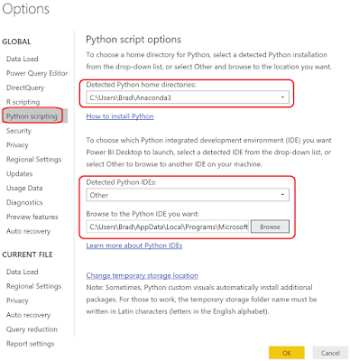This screenshot has height=361, width=350.
Task: Go to the Updates settings page
Action: [x=19, y=174]
